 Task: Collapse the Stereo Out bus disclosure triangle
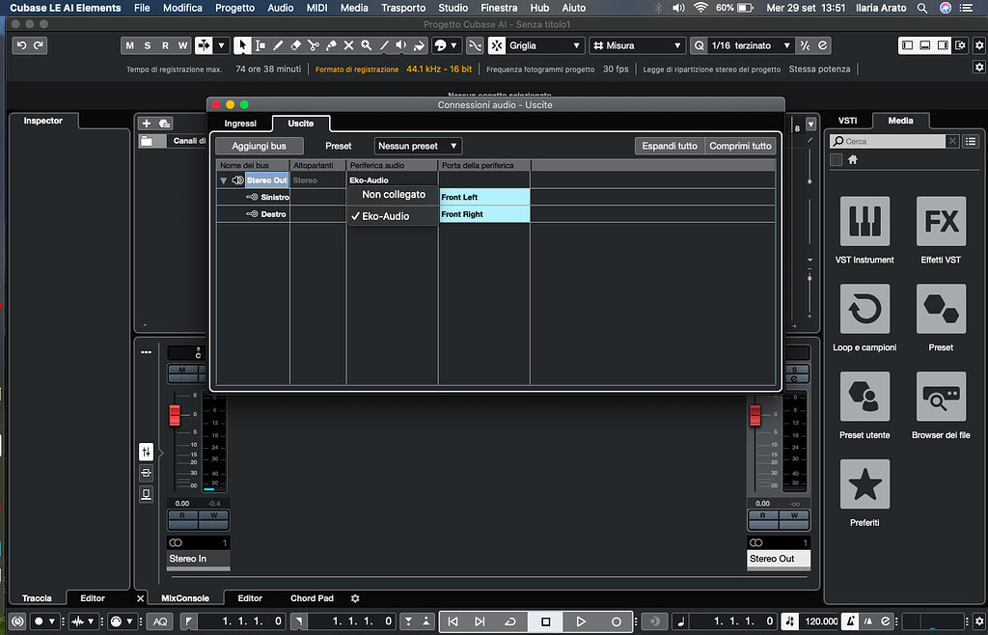tap(223, 179)
